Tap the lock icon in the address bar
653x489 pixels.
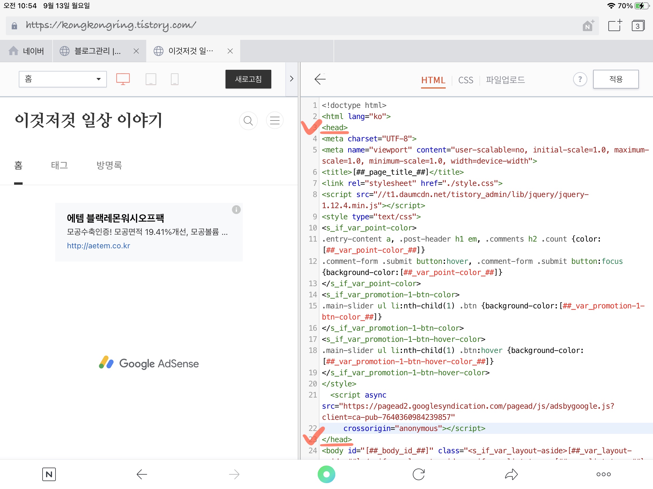point(14,26)
